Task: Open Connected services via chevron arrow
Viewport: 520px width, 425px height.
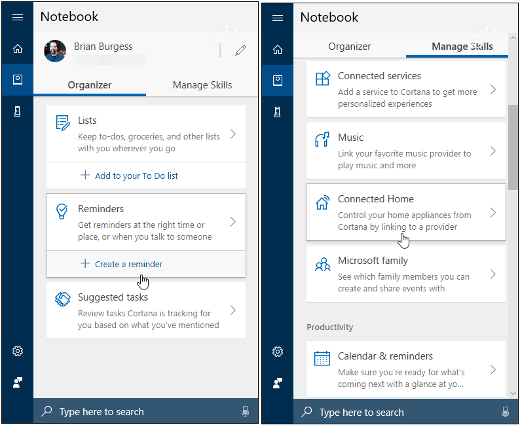Action: pos(493,90)
